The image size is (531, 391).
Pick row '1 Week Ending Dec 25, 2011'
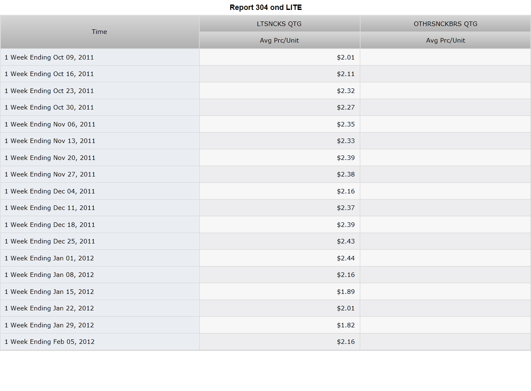point(265,241)
